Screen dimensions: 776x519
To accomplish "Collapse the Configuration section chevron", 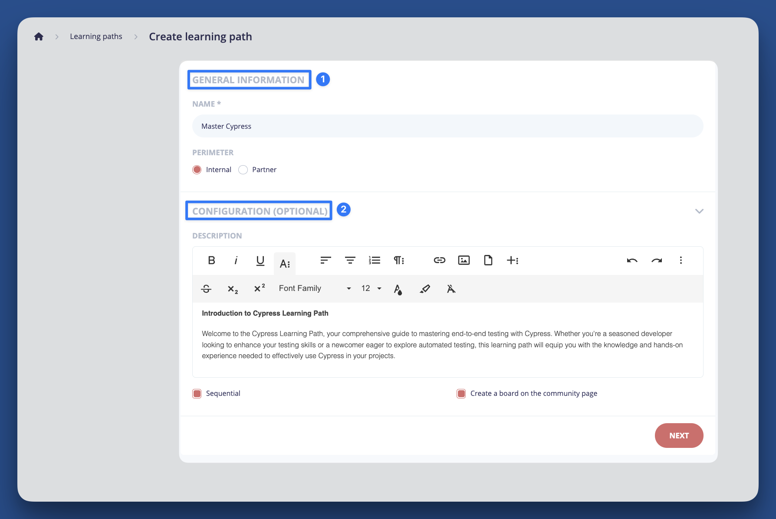I will 699,211.
